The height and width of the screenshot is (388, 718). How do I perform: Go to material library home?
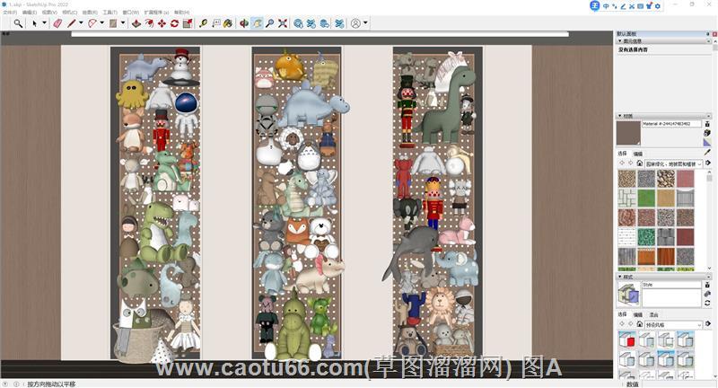coord(640,163)
